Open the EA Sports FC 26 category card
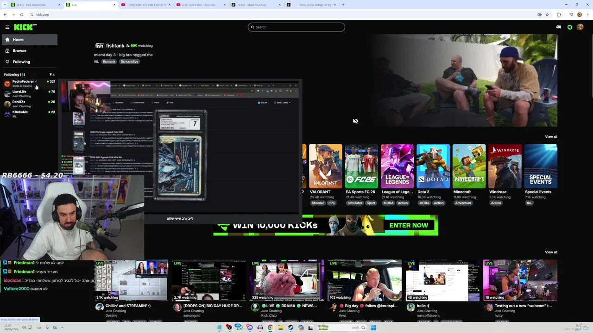 [x=361, y=166]
